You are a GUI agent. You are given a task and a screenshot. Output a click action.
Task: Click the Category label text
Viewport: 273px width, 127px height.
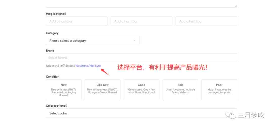point(52,33)
